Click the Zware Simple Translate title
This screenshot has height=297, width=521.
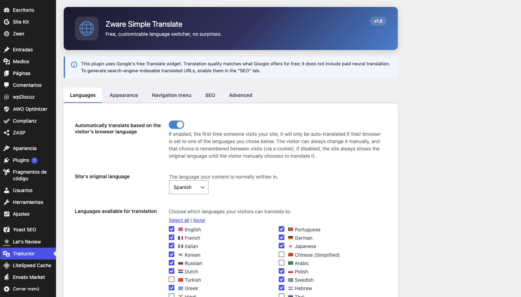[144, 24]
